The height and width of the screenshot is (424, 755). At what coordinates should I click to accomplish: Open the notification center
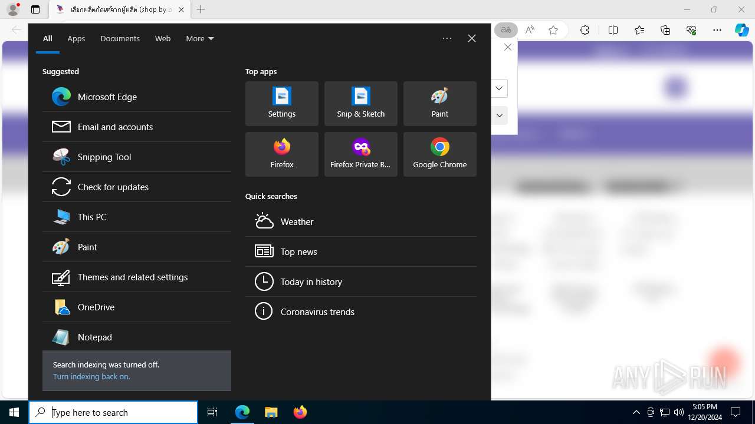point(736,412)
